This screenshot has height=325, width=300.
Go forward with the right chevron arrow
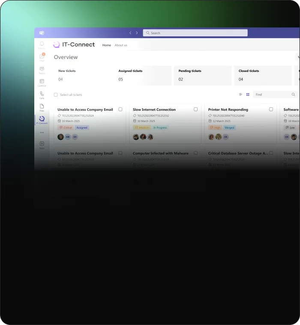click(x=137, y=33)
